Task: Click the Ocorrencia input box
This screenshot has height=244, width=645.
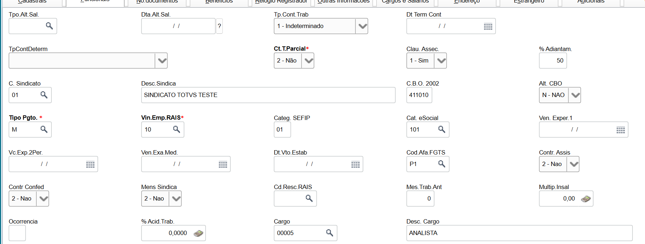Action: coord(17,233)
